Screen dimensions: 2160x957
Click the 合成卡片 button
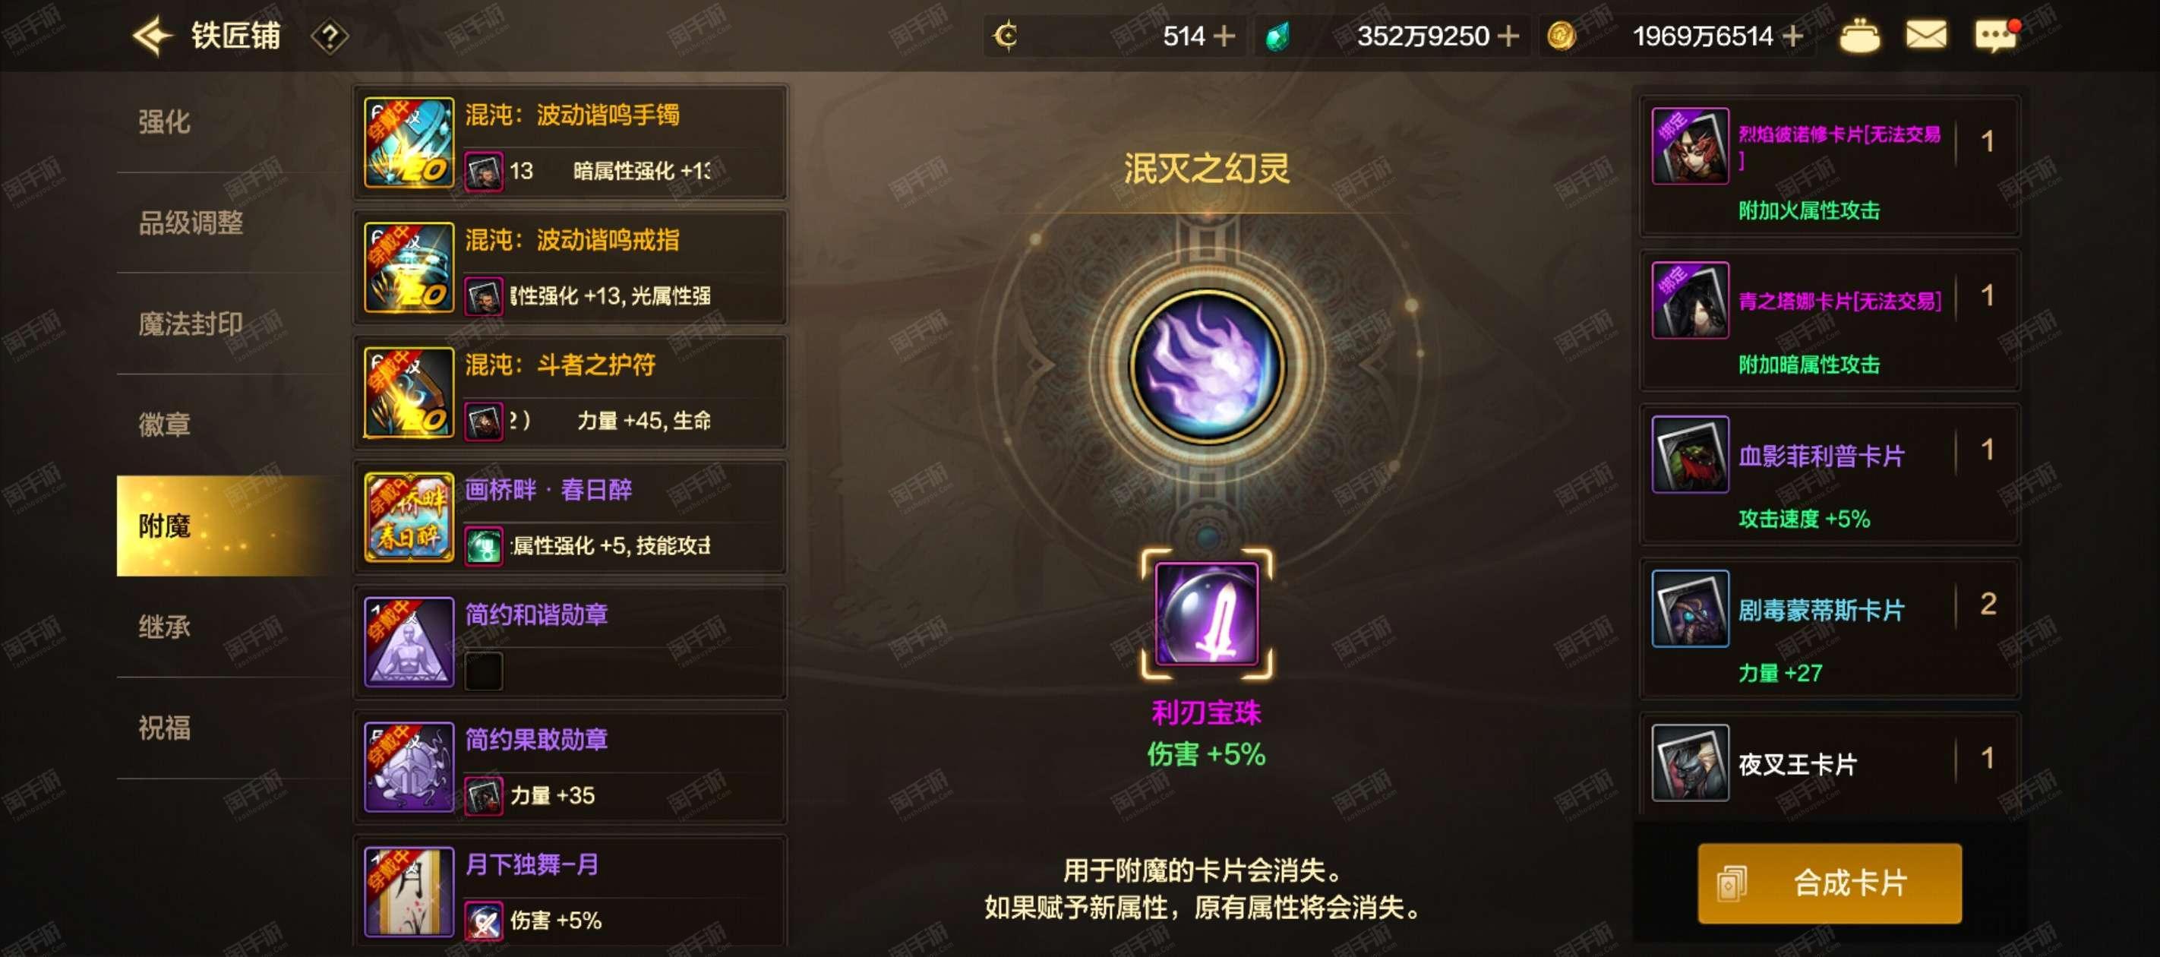[x=1830, y=883]
